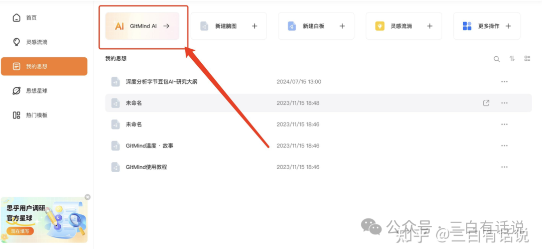Click the 更多操作 grid icon
542x249 pixels.
pyautogui.click(x=467, y=26)
